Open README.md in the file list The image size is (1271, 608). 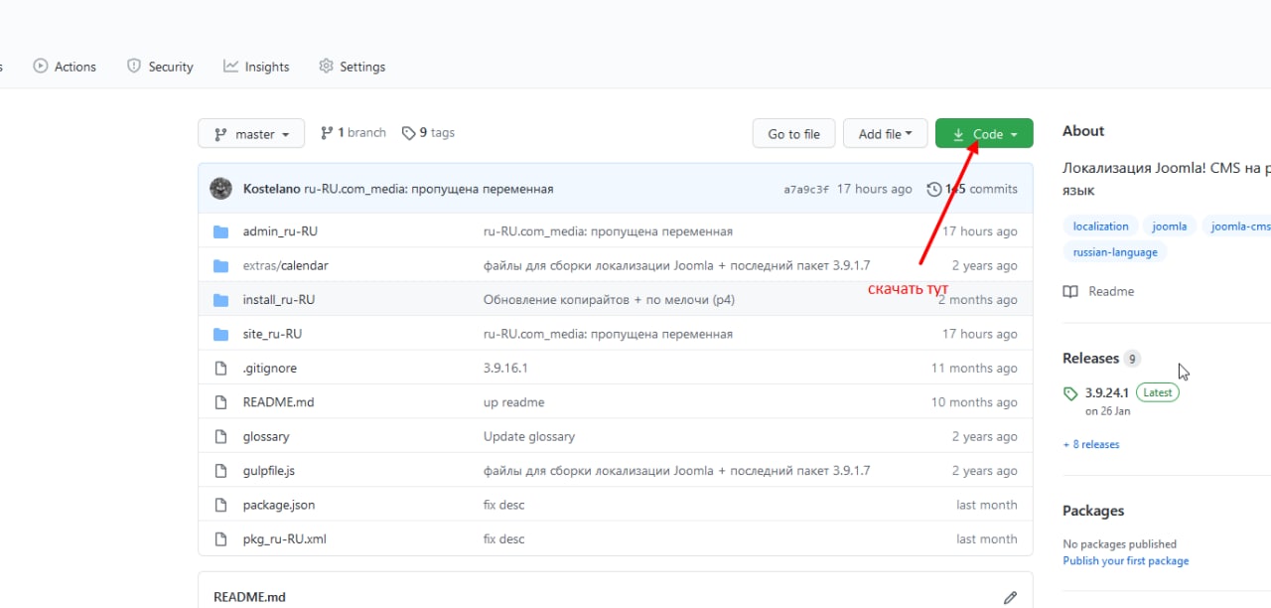[278, 402]
